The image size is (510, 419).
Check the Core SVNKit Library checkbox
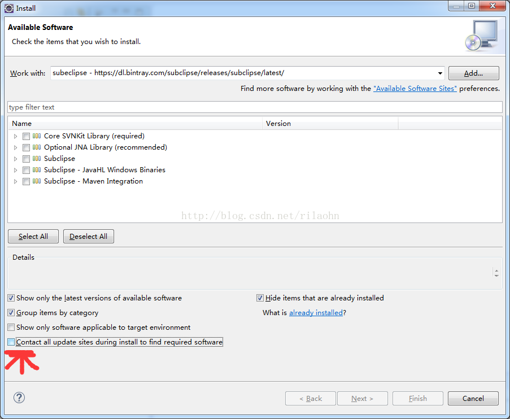point(27,136)
